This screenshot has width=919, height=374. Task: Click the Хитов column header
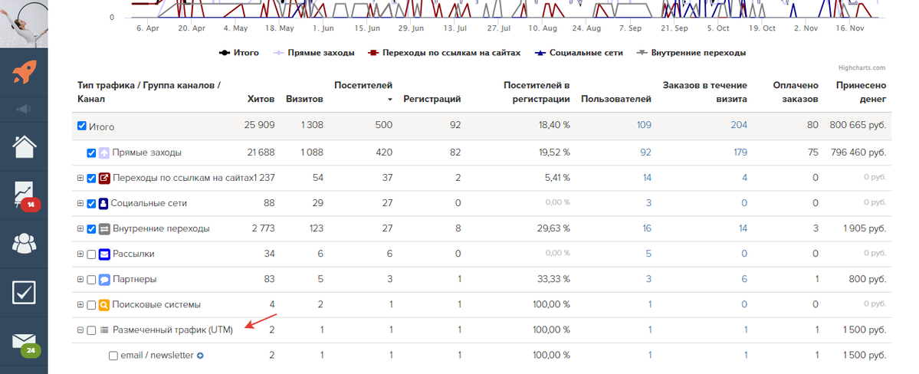coord(261,99)
